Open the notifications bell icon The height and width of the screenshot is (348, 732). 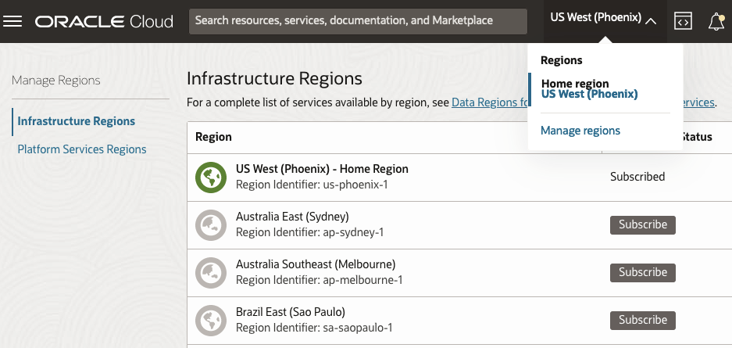tap(716, 21)
